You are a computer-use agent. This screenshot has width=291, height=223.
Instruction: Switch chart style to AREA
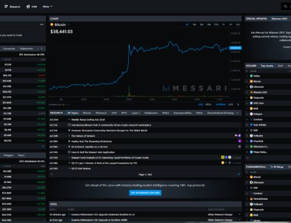click(208, 105)
